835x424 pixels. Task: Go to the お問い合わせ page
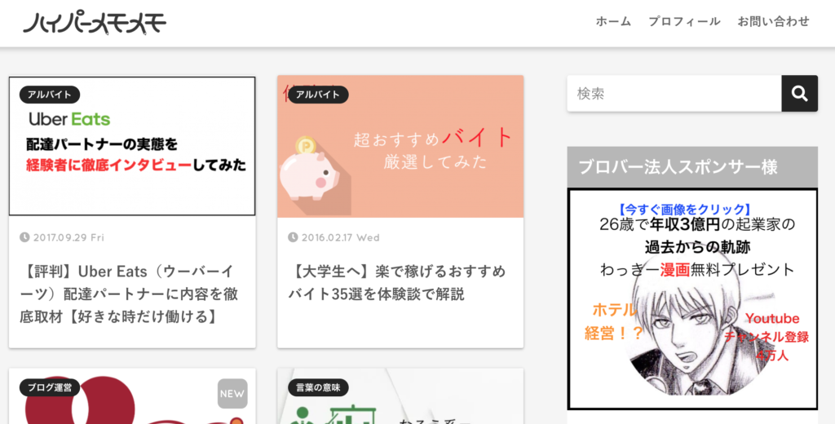pyautogui.click(x=773, y=21)
